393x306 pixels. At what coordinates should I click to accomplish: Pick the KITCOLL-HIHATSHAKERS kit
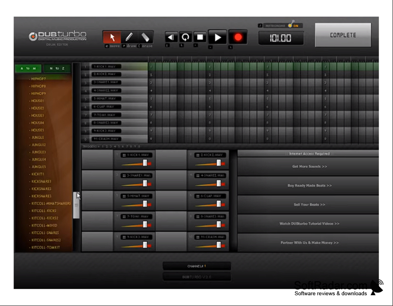point(50,203)
